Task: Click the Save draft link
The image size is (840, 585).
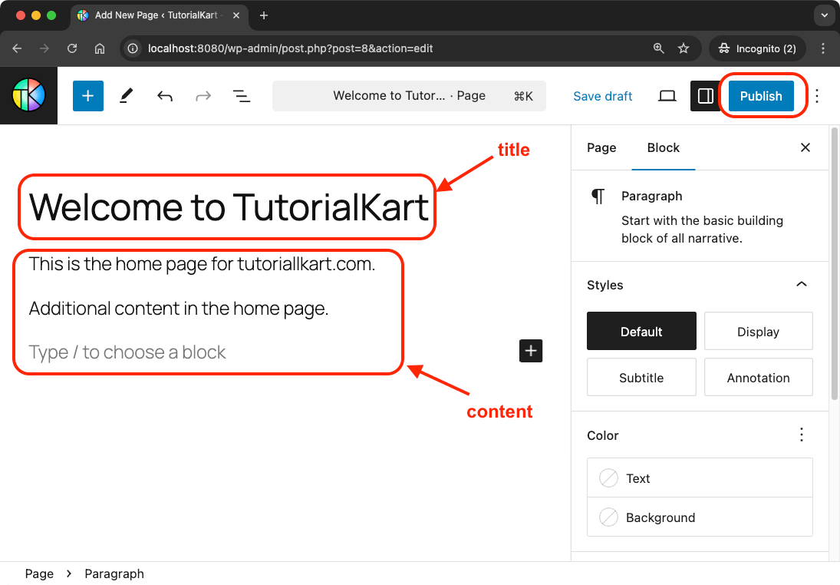Action: [x=602, y=95]
